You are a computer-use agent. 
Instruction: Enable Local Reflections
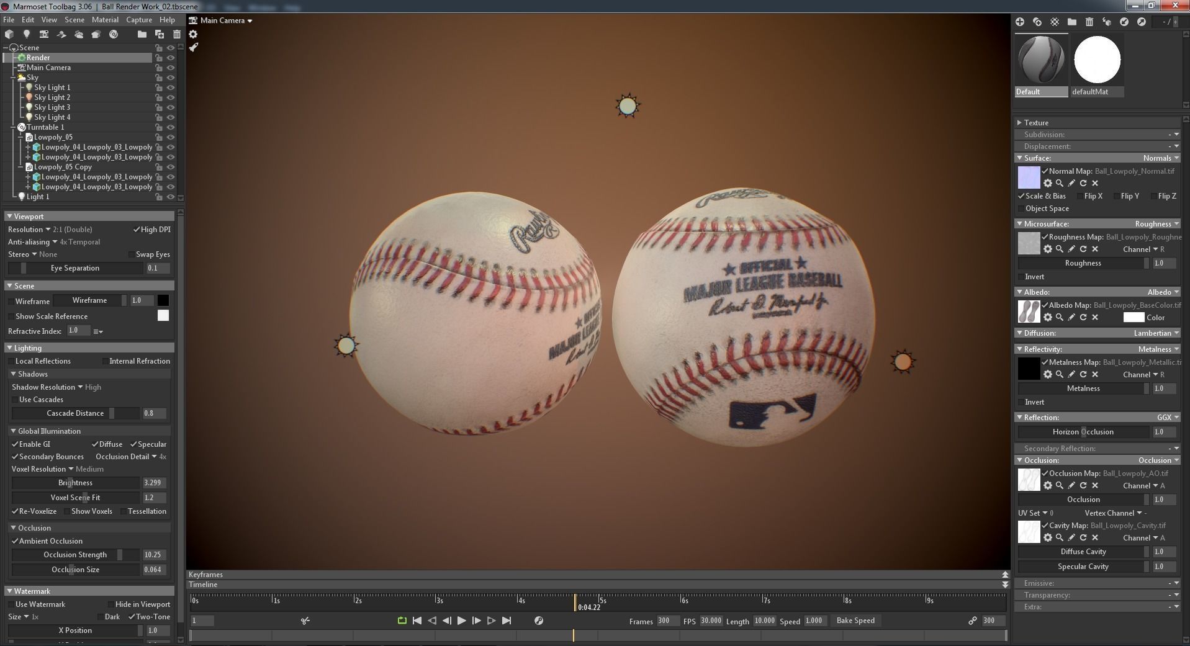(x=11, y=361)
